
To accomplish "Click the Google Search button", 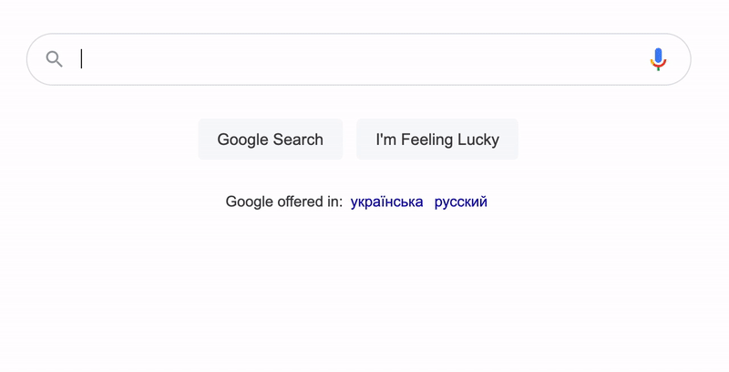I will pyautogui.click(x=270, y=139).
